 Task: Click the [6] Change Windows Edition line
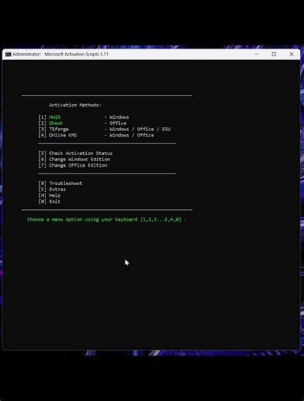(x=74, y=160)
